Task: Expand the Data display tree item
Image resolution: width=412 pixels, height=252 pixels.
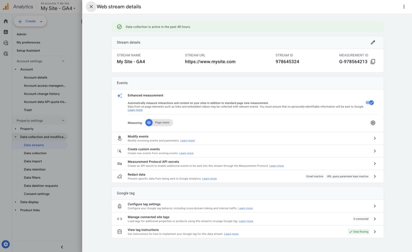Action: point(16,202)
